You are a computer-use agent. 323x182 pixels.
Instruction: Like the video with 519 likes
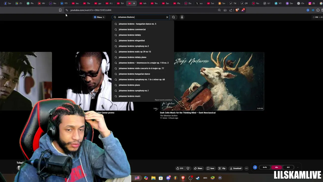(180, 168)
